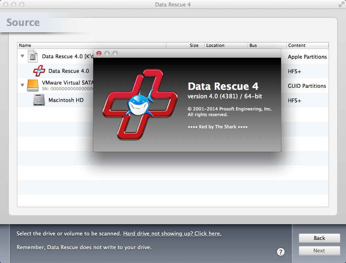Sort by the Content column header
The width and height of the screenshot is (346, 263).
click(x=308, y=45)
